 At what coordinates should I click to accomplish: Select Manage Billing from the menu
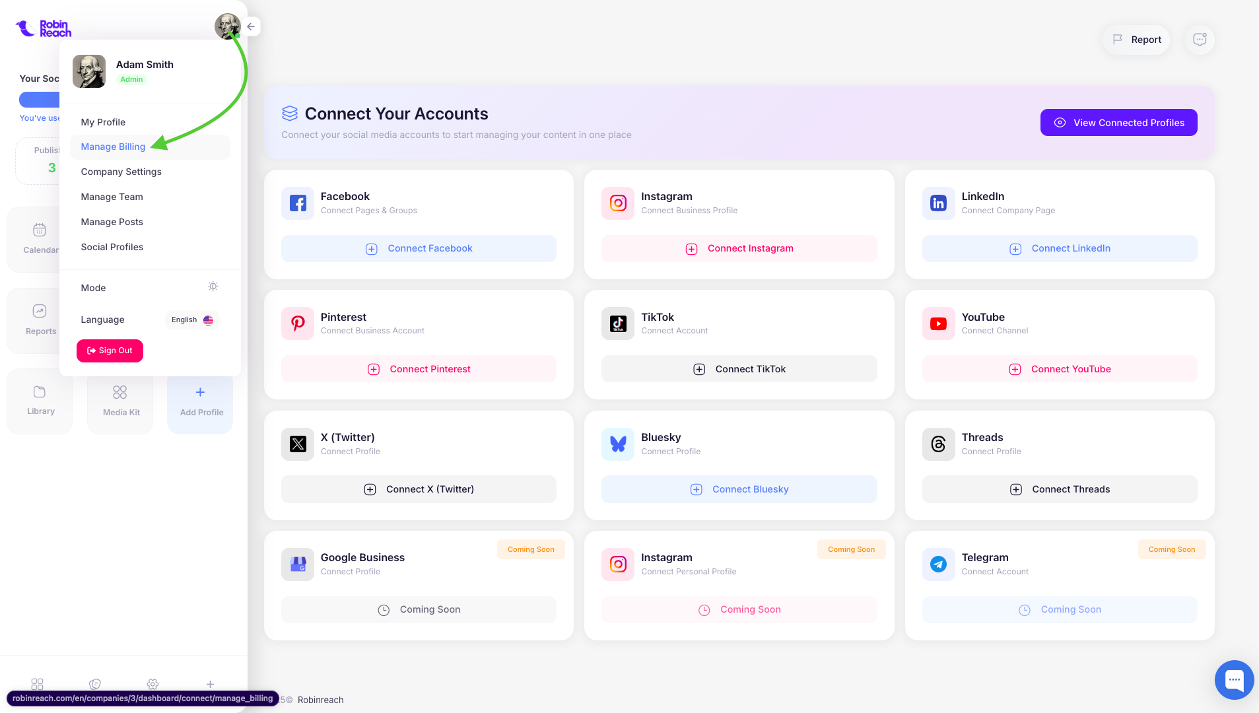click(150, 147)
